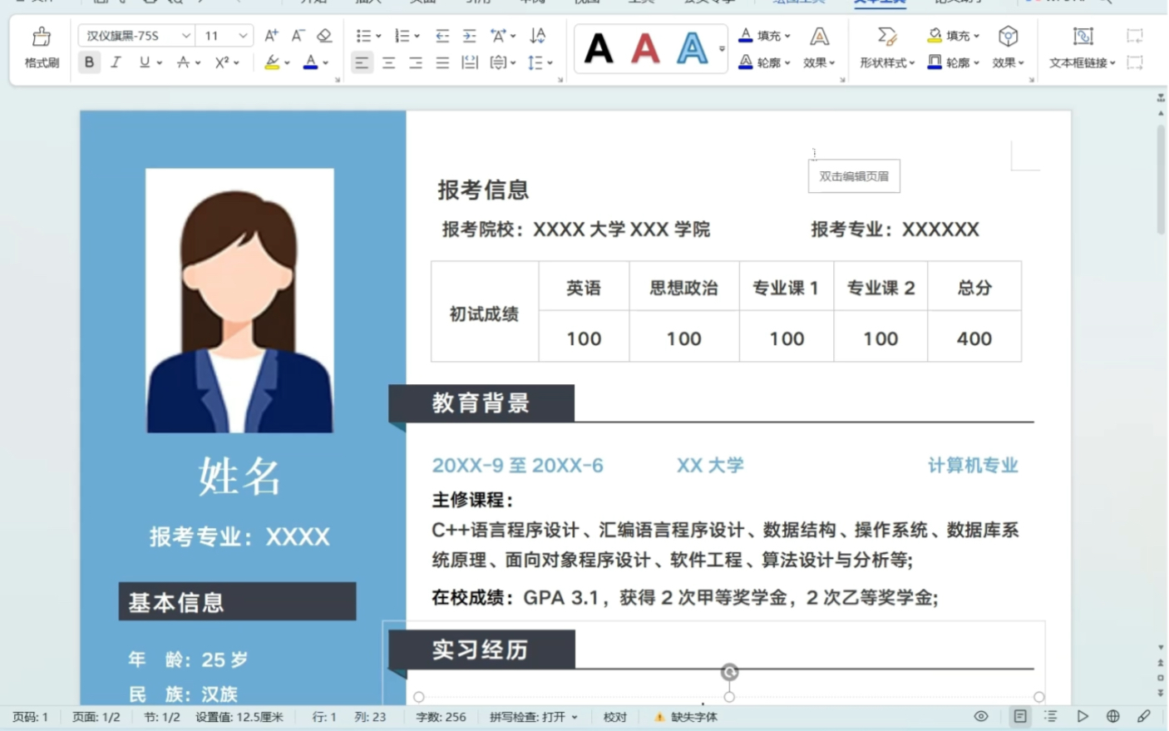Open the paragraph group dialog launcher arrow
Image resolution: width=1169 pixels, height=731 pixels.
point(560,80)
